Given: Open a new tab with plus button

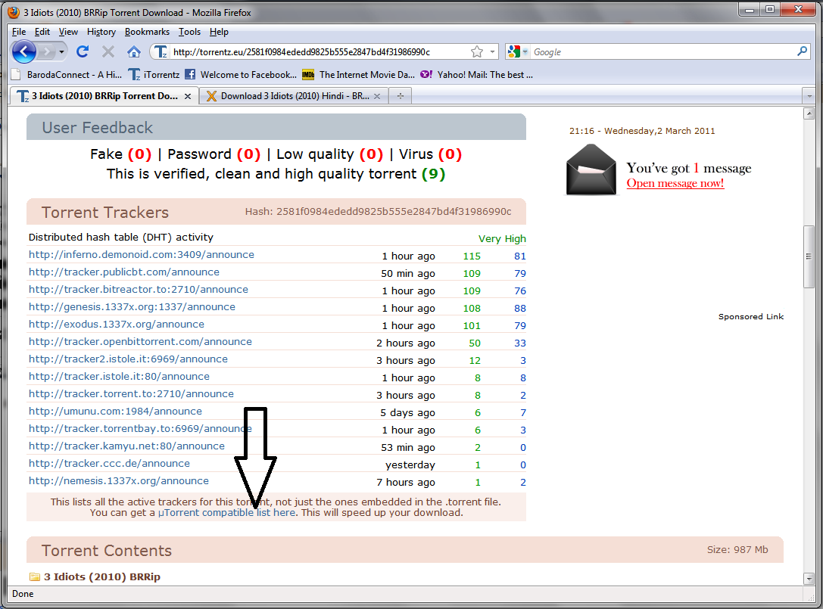Looking at the screenshot, I should [x=401, y=96].
